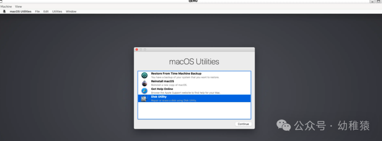
Task: Open QEMU View menu
Action: tap(18, 7)
